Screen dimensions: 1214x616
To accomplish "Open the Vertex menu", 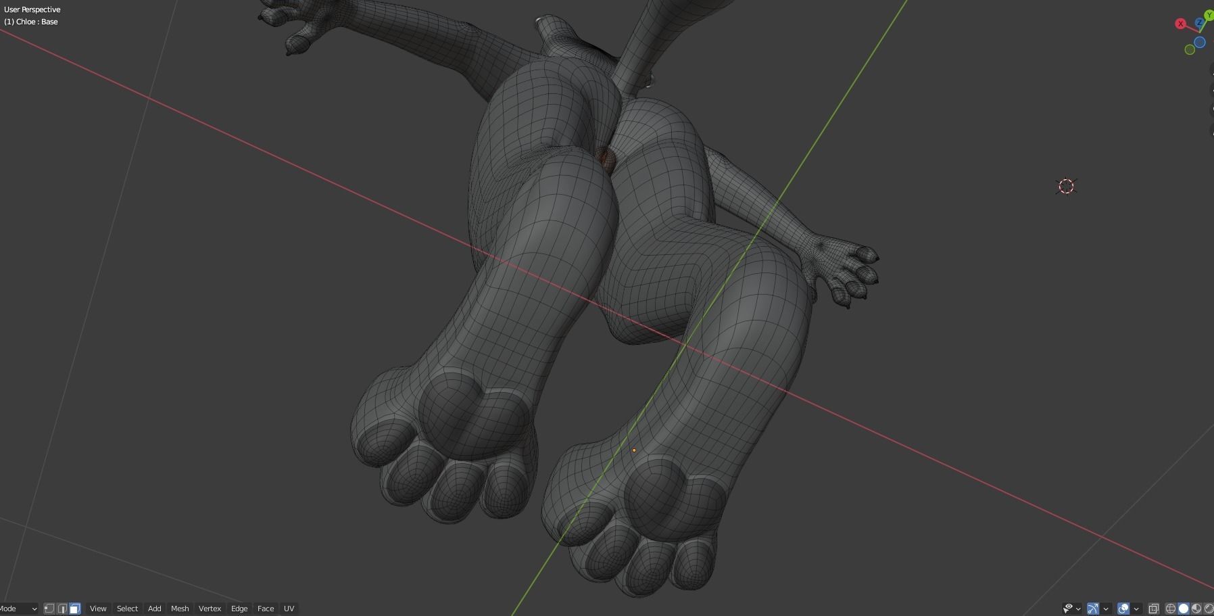I will click(x=210, y=609).
